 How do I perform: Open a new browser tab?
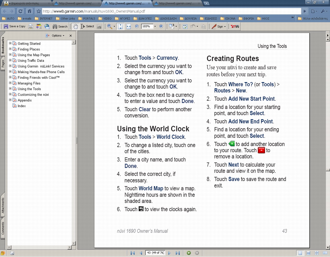pyautogui.click(x=207, y=3)
